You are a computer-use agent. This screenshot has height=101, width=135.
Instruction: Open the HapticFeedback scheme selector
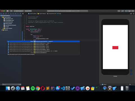coord(19,11)
